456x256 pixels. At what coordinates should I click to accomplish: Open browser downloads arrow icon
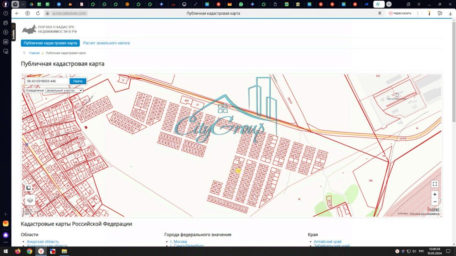tap(450, 13)
